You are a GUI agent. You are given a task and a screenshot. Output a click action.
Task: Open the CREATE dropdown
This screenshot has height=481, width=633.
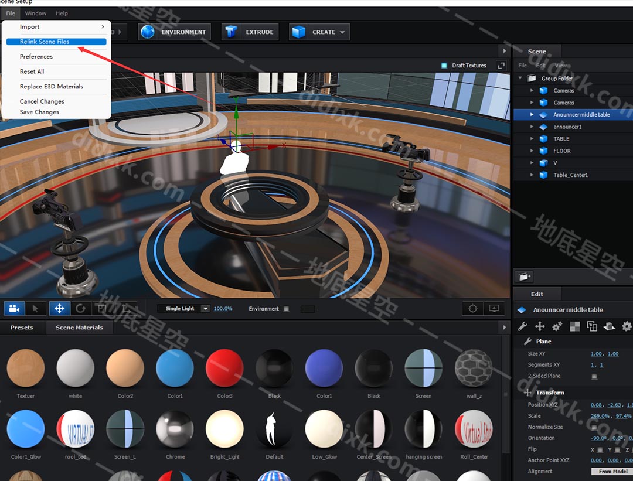[x=319, y=32]
